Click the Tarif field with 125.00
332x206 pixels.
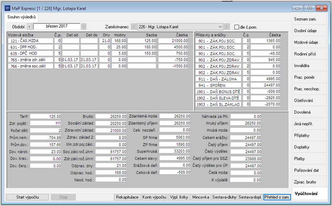pyautogui.click(x=46, y=116)
